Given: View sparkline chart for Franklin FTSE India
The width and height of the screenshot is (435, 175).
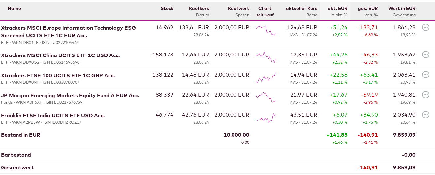Looking at the screenshot, I should click(x=265, y=118).
